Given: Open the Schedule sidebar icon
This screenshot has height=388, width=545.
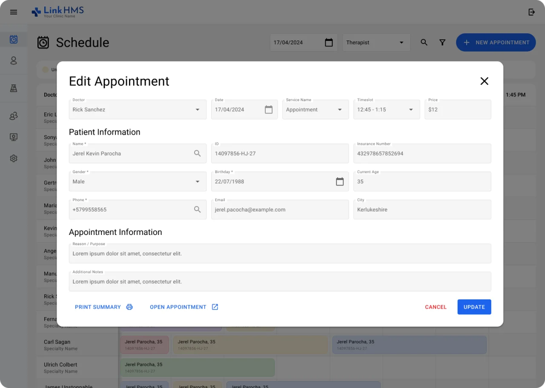Looking at the screenshot, I should coord(14,40).
